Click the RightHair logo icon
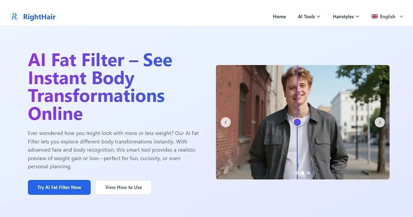 14,16
